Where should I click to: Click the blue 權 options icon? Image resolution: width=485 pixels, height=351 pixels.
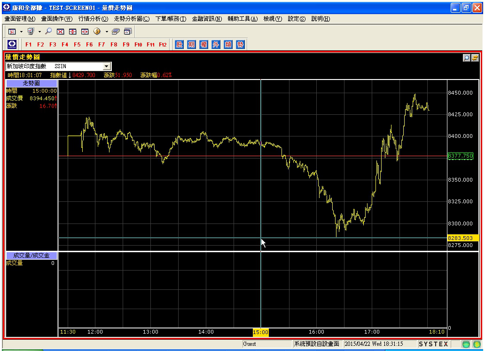(203, 45)
